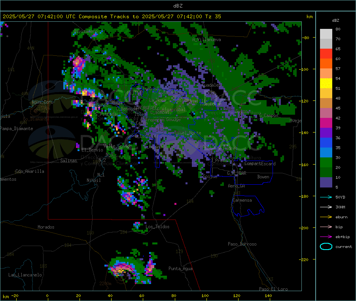Click the Morados map label
This screenshot has width=356, height=301.
point(46,227)
